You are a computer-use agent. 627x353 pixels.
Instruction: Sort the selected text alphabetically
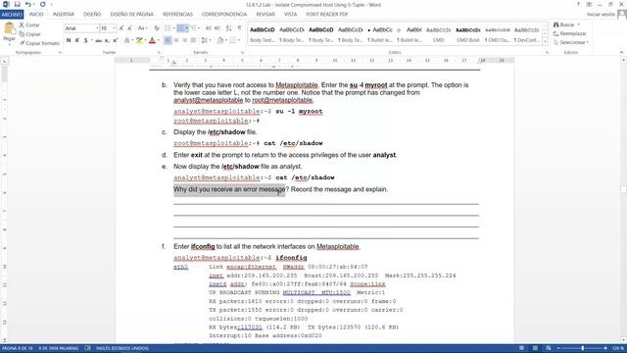tap(228, 28)
